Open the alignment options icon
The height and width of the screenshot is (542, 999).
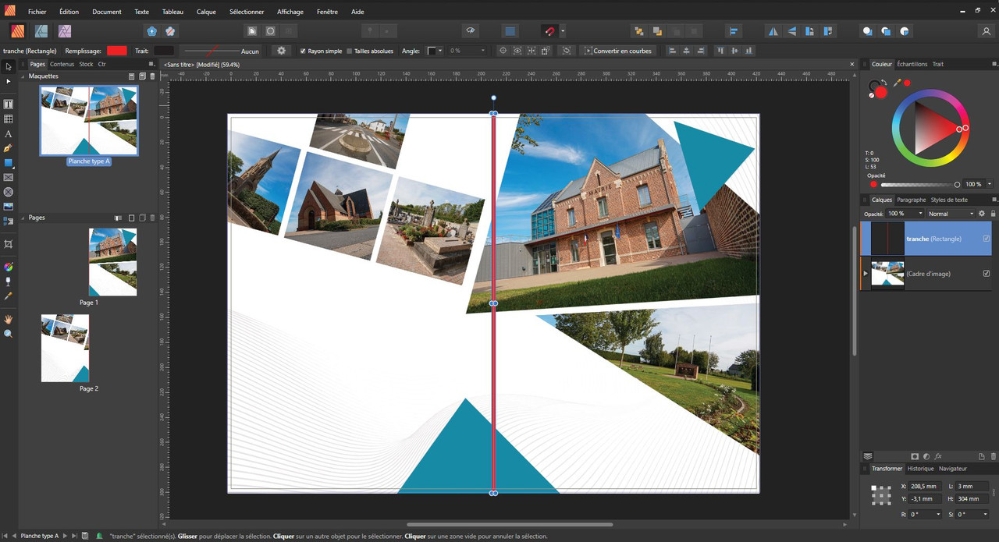tap(734, 31)
